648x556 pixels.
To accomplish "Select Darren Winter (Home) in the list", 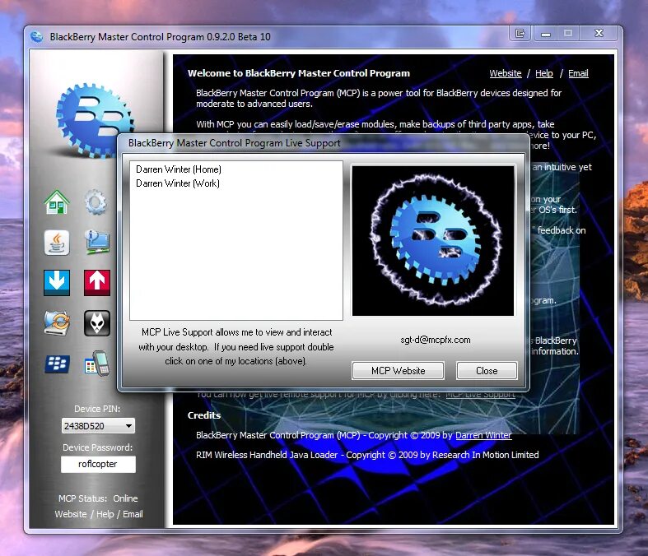I will coord(179,169).
